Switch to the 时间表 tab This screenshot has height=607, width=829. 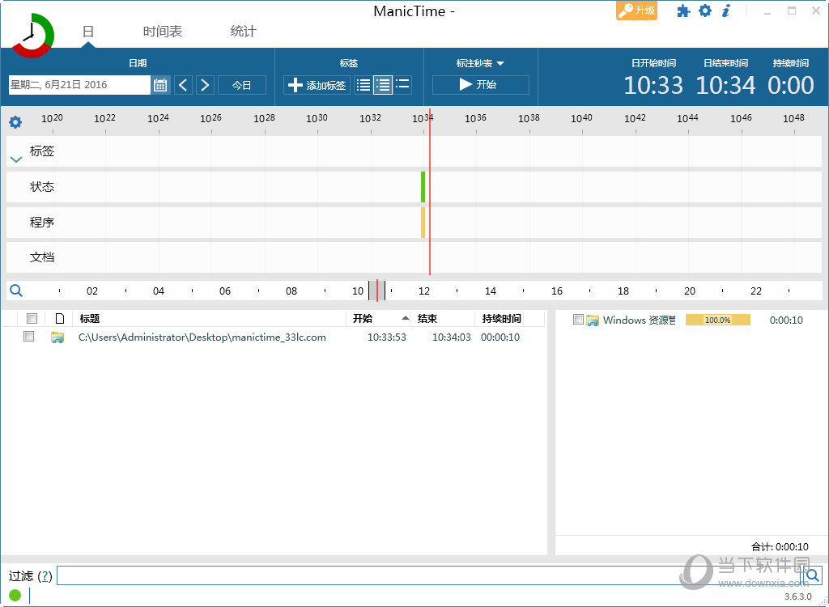tap(162, 32)
